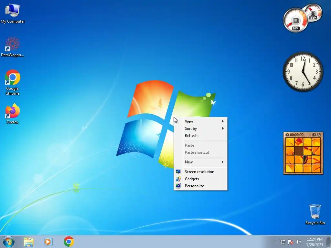Choose Refresh in the context menu

point(200,136)
